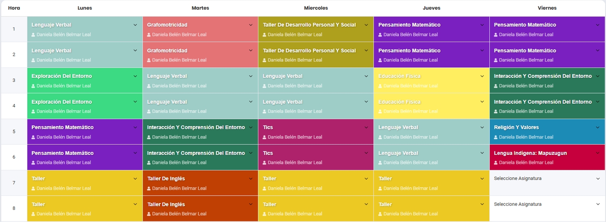Open Friday hour 8 Seleccione Asignatura dropdown
606x222 pixels.
(546, 205)
